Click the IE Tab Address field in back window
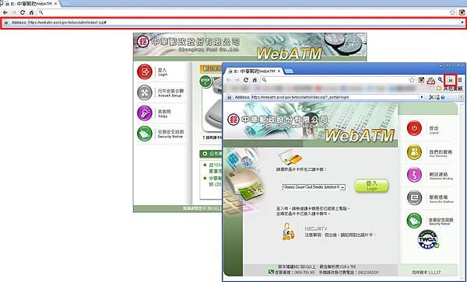467x282 pixels. pos(244,23)
